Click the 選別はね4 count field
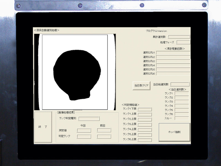The image size is (221, 166). coord(173,65)
